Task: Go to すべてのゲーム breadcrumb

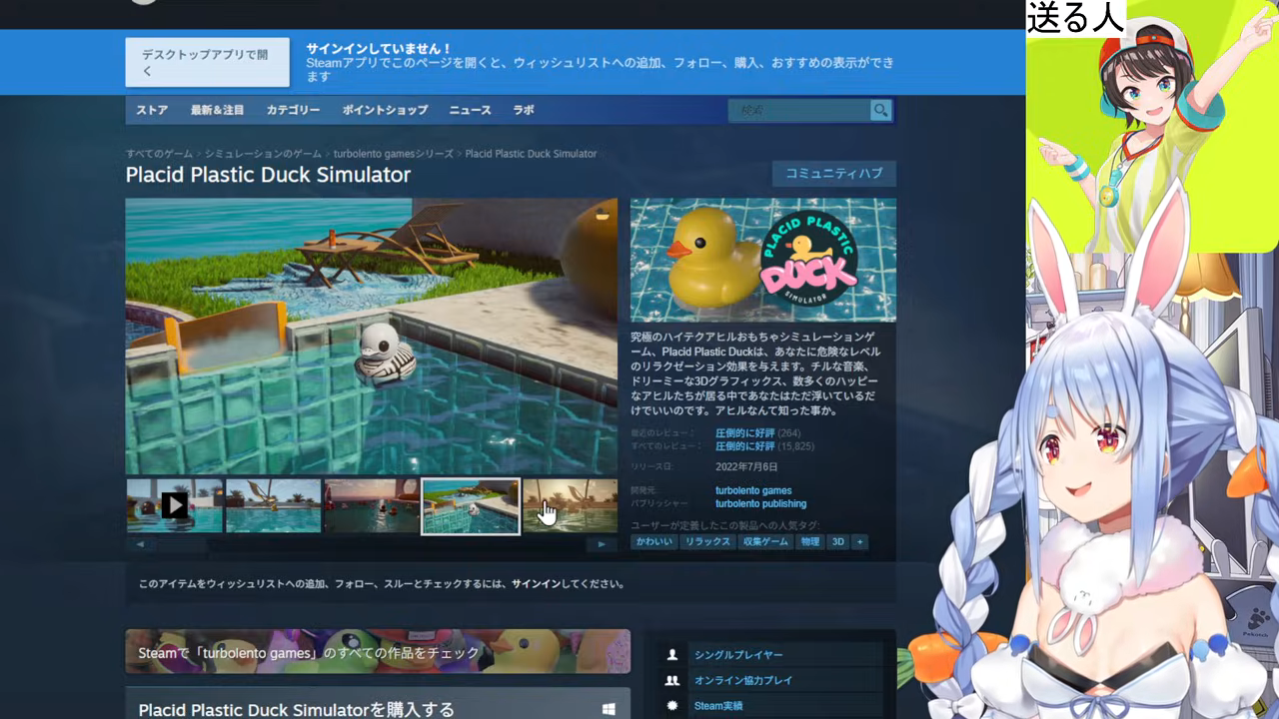Action: point(159,154)
